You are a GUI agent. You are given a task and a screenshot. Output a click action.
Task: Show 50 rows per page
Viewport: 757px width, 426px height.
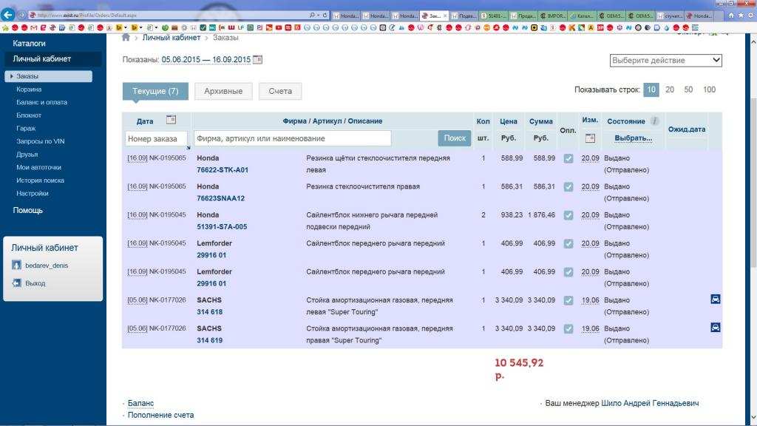tap(688, 89)
